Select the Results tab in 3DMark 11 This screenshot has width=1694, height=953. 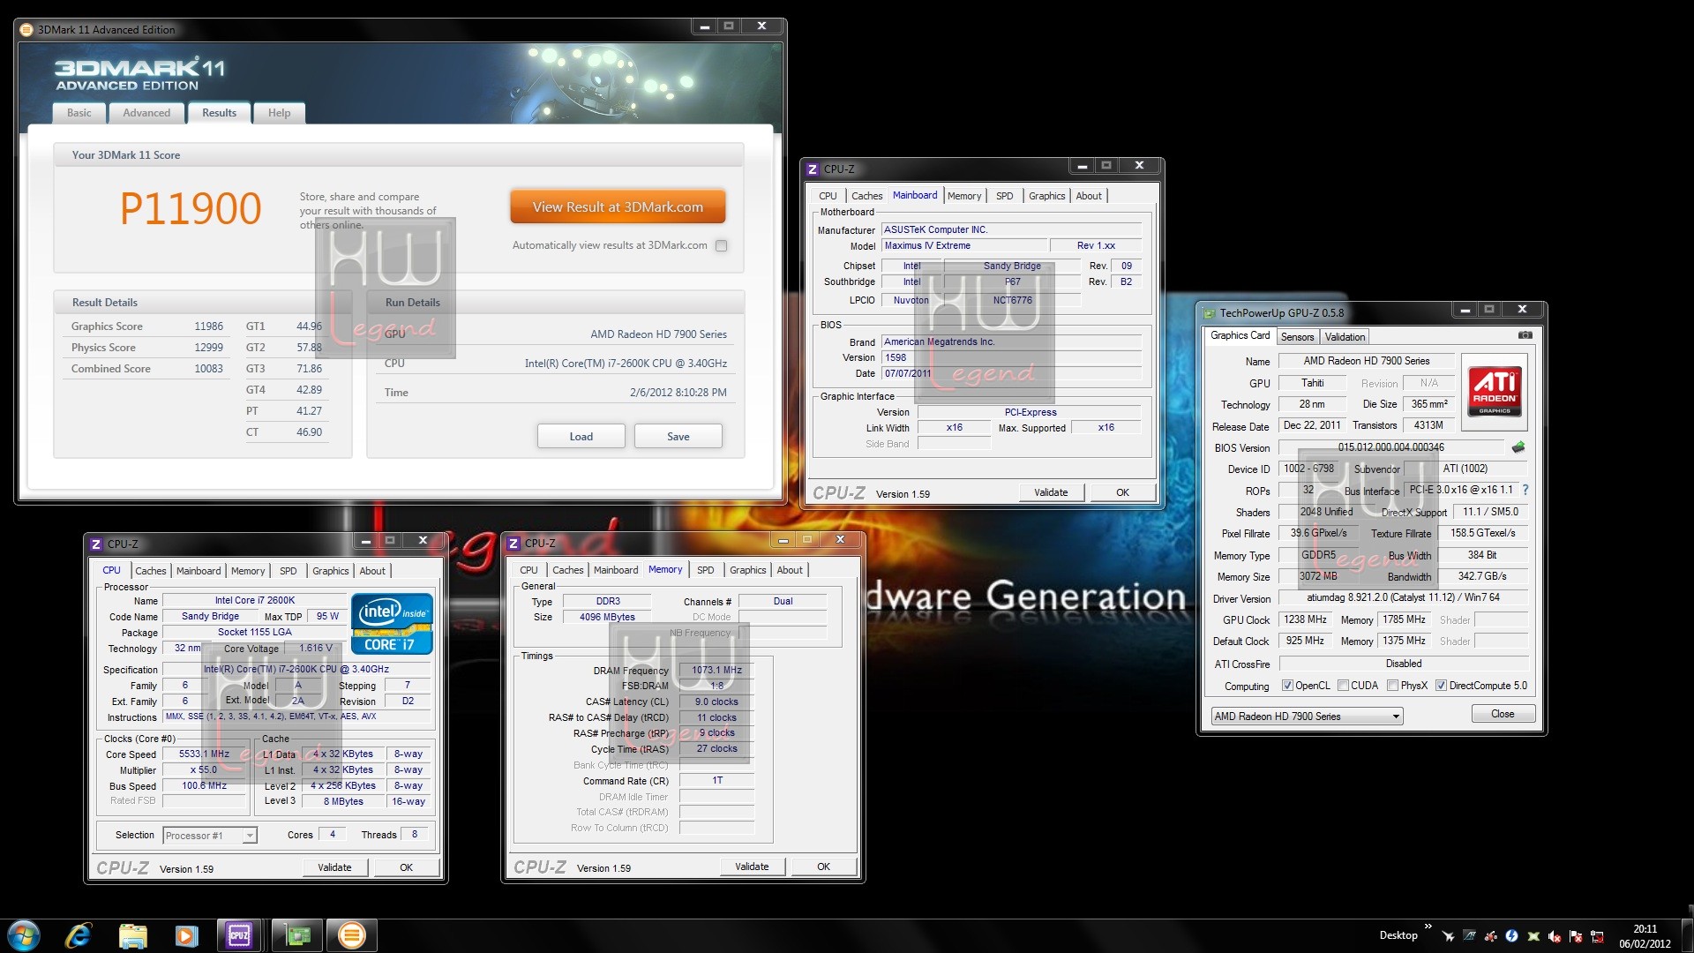click(x=219, y=113)
